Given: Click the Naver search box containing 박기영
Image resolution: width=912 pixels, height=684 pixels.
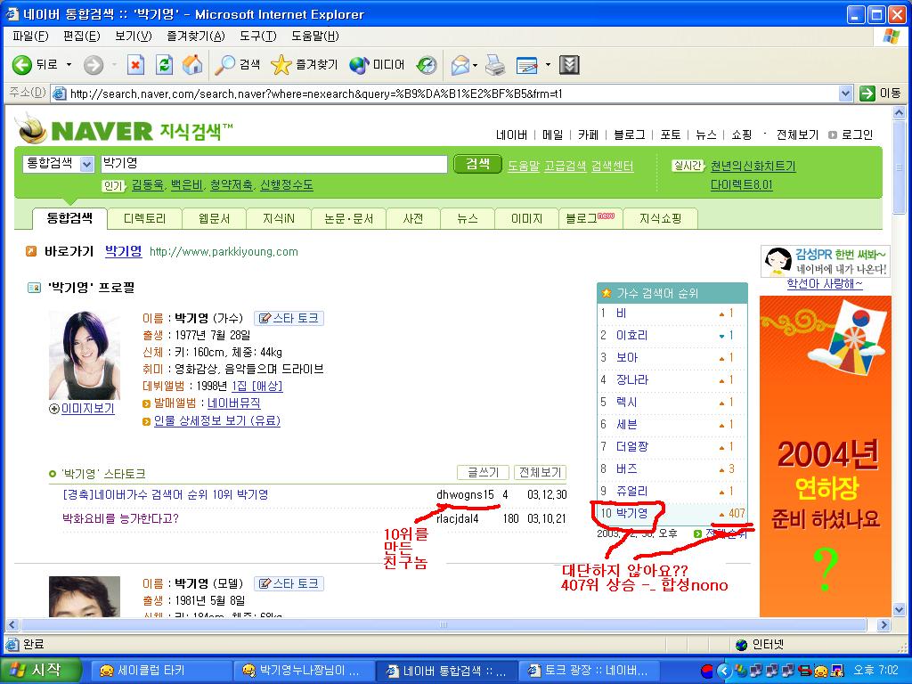Looking at the screenshot, I should click(274, 164).
